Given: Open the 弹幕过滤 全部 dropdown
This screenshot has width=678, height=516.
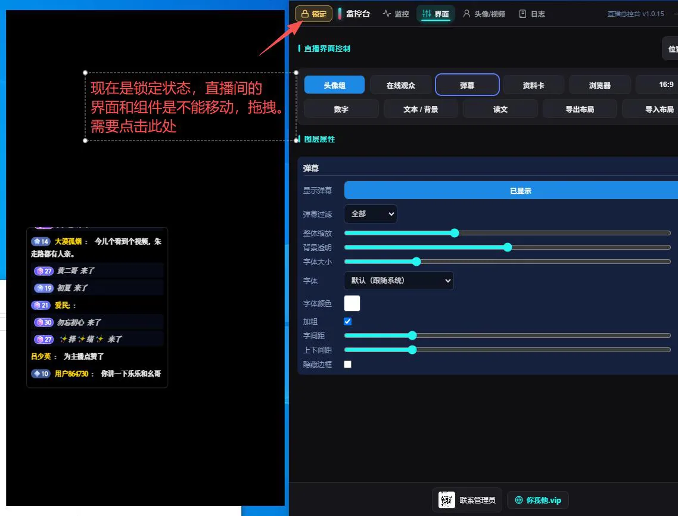Looking at the screenshot, I should (x=371, y=214).
